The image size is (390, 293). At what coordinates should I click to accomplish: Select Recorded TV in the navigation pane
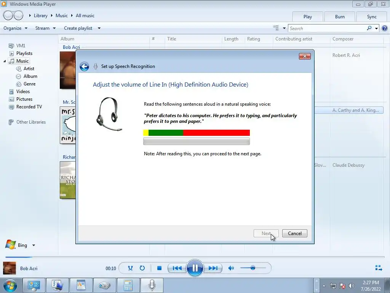[x=29, y=107]
